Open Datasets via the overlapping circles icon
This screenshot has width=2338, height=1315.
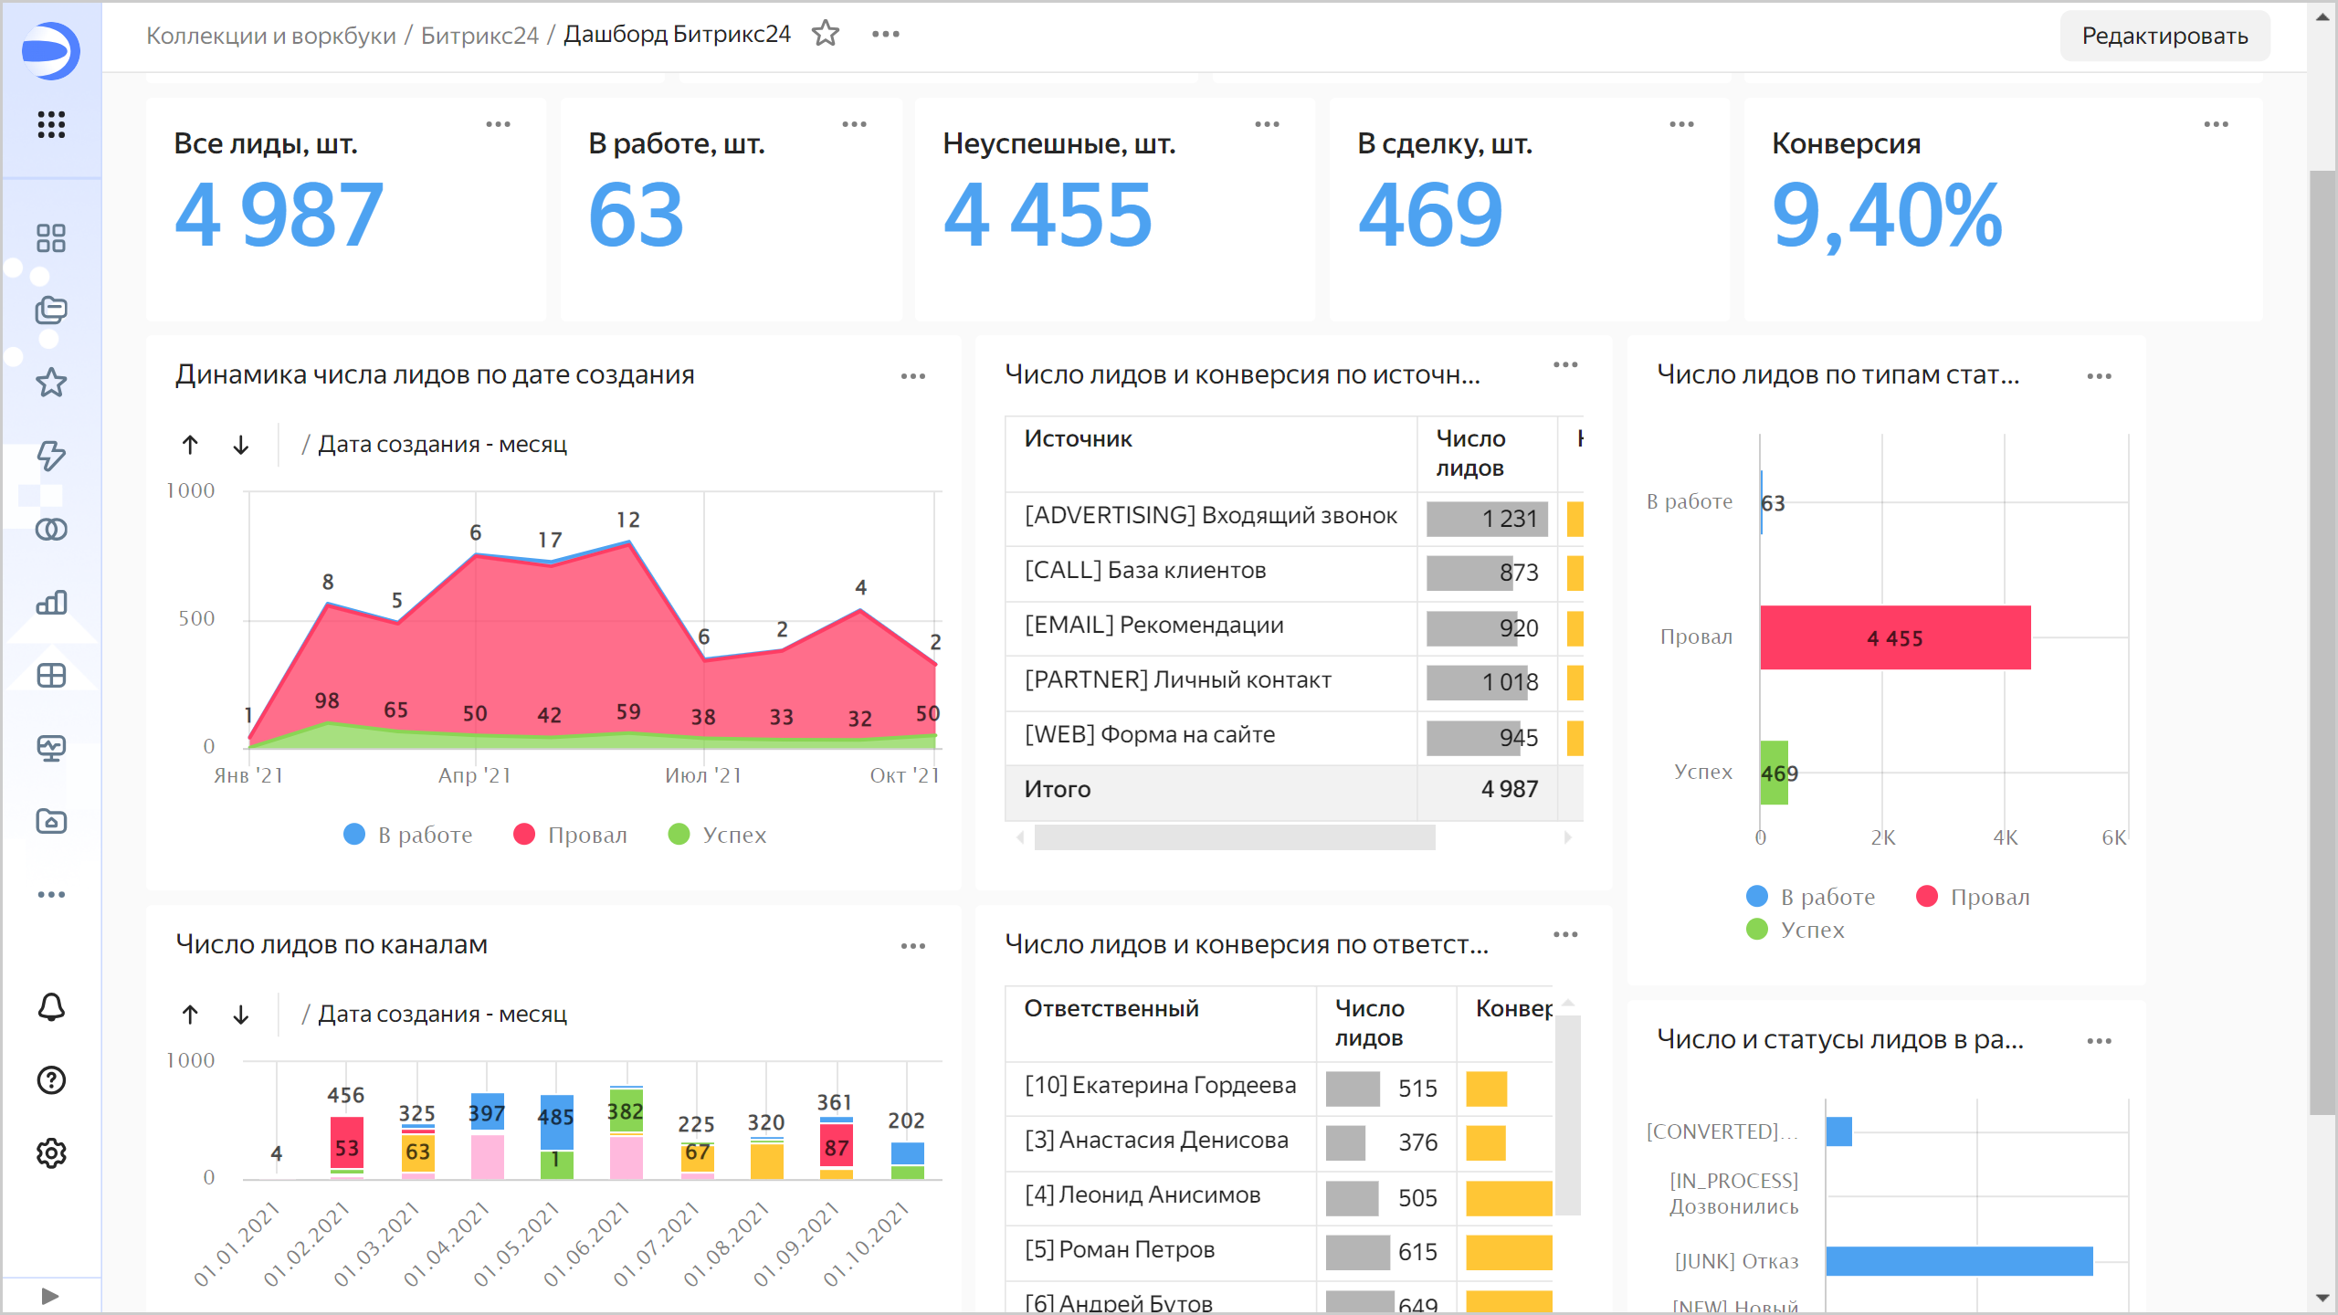point(51,530)
